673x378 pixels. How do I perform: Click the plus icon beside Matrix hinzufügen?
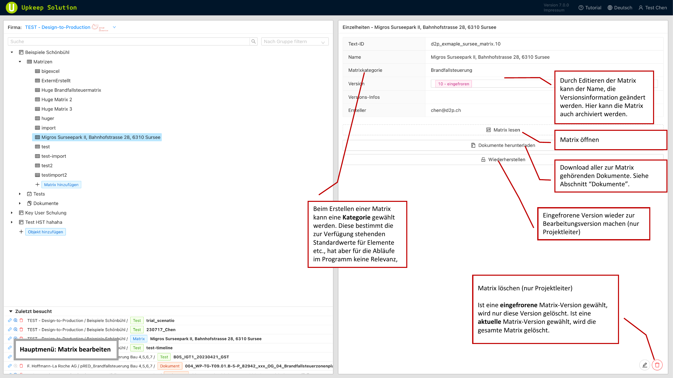coord(37,184)
